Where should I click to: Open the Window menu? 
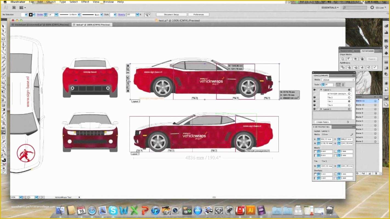coord(108,2)
